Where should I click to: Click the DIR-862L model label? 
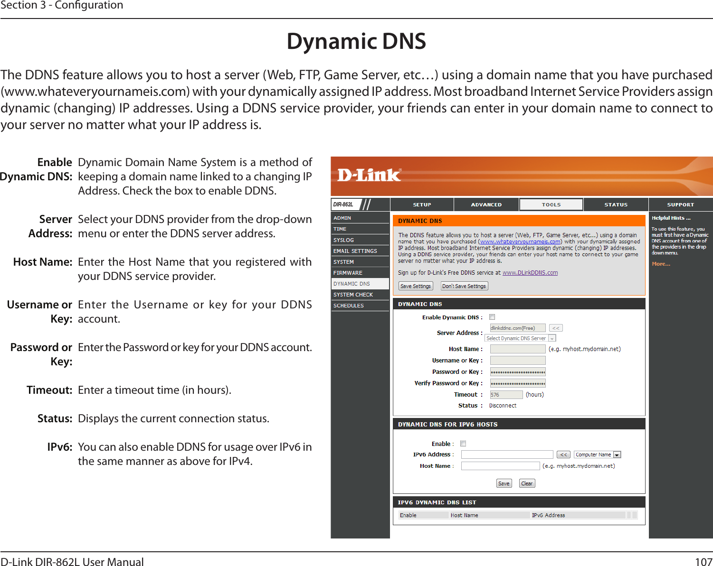[343, 204]
